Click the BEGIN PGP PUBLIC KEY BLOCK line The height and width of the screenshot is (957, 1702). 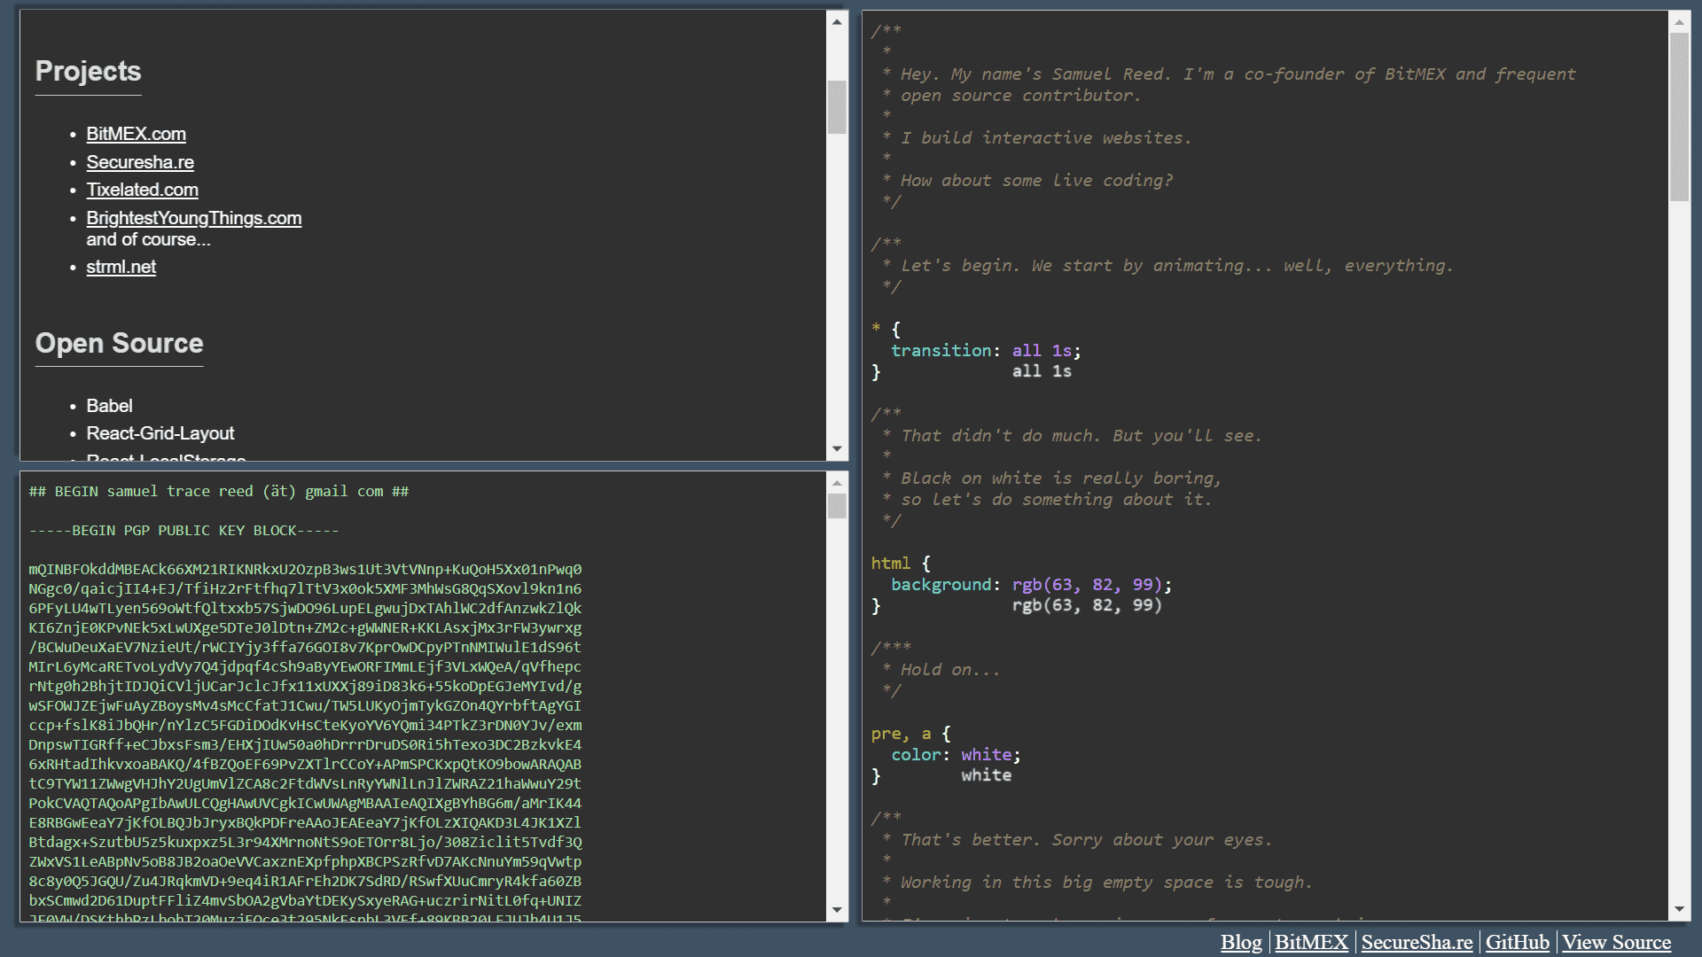click(183, 531)
